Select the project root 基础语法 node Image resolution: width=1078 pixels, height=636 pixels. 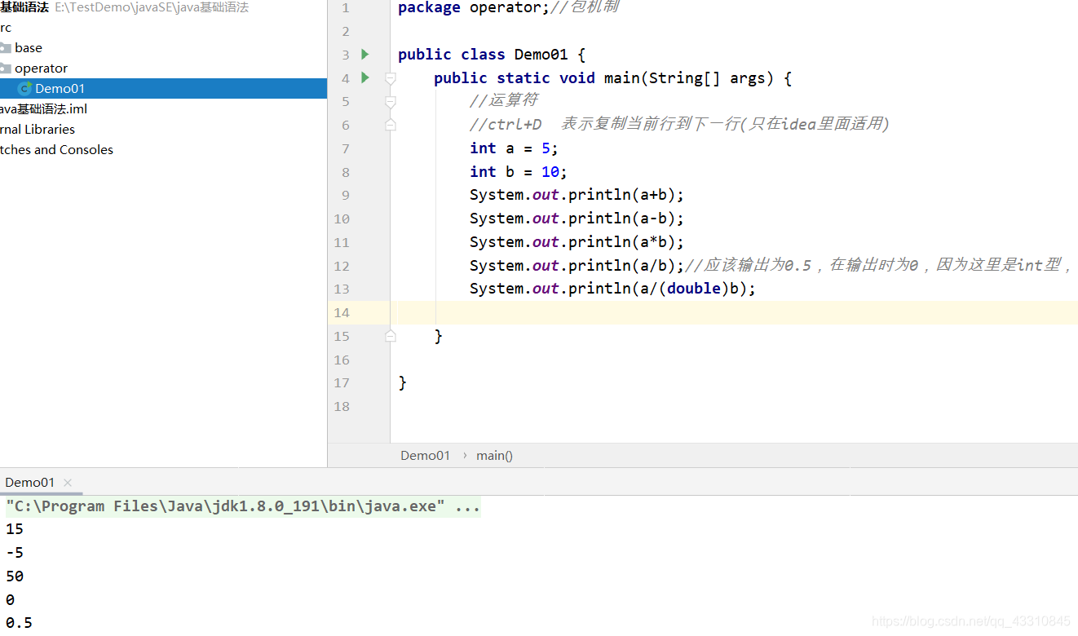24,7
